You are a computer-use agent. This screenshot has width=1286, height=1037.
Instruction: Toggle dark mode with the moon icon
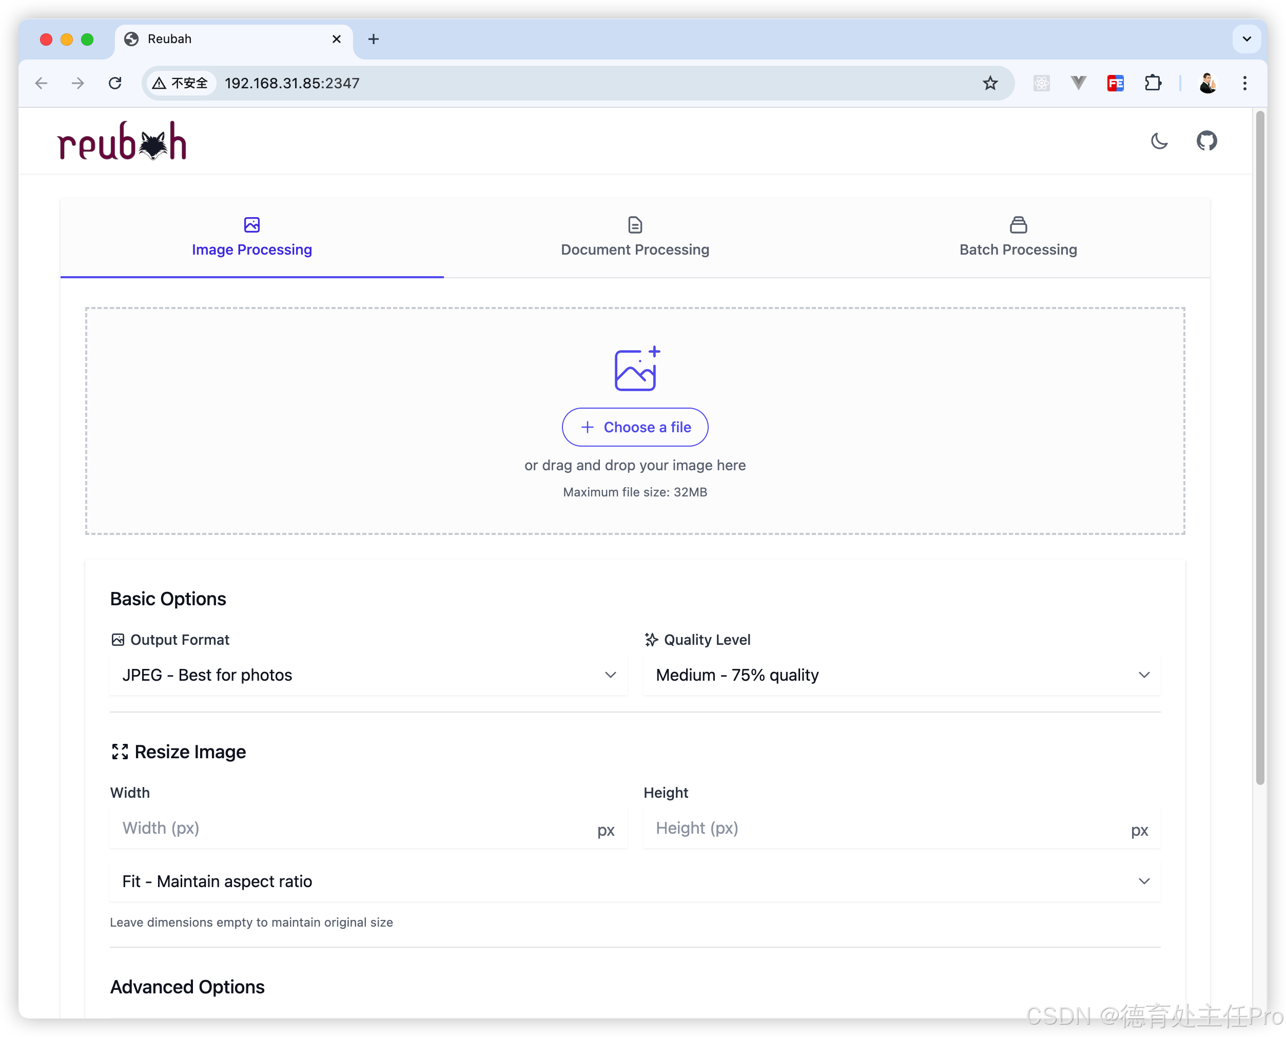pos(1159,142)
